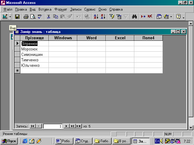Open the Сервис menu
This screenshot has width=194, height=145.
tap(90, 9)
